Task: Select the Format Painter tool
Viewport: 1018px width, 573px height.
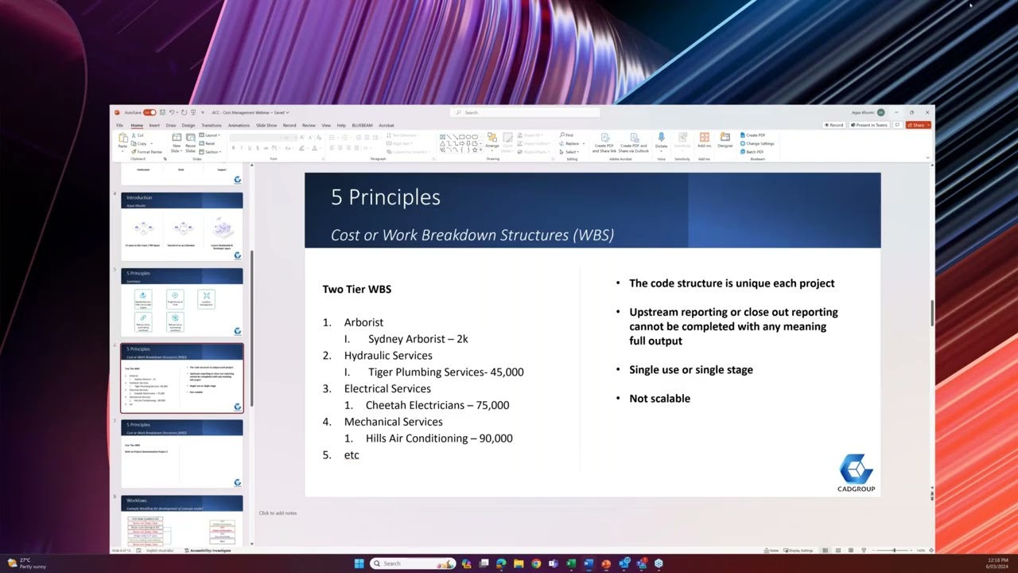Action: click(147, 151)
